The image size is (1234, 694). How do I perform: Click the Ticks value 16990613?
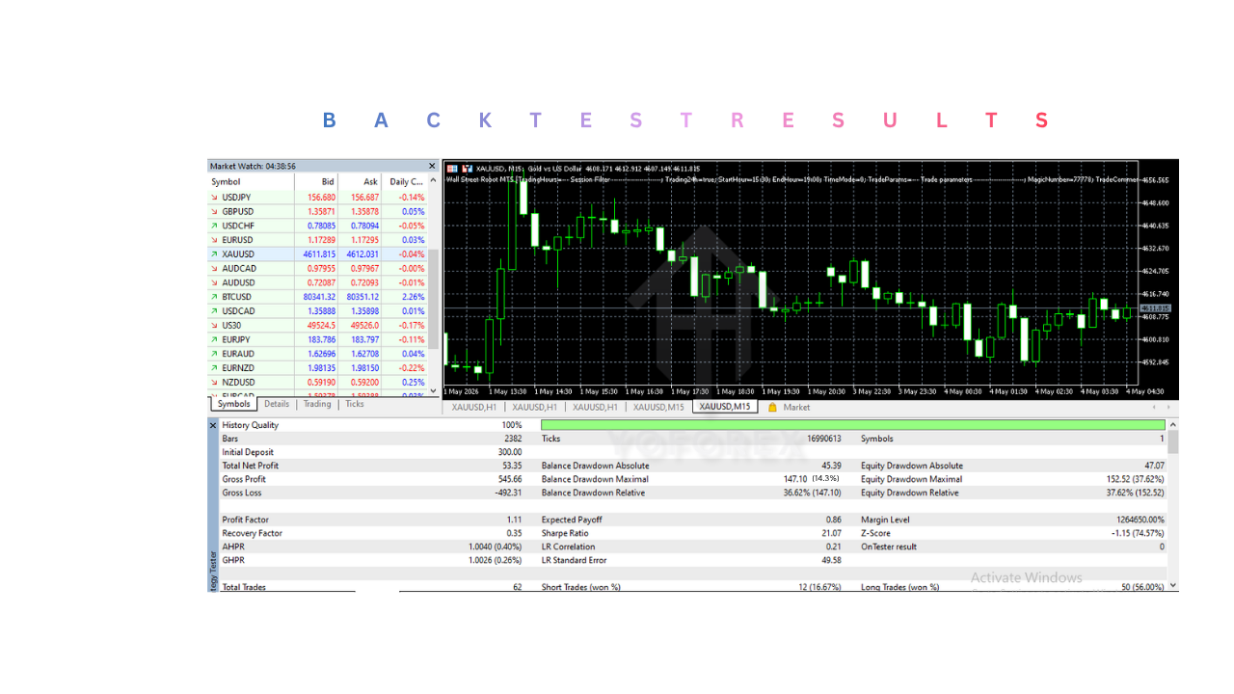[x=822, y=439]
